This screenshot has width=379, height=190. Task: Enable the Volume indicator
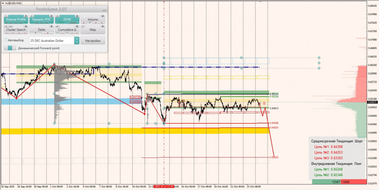pyautogui.click(x=93, y=19)
